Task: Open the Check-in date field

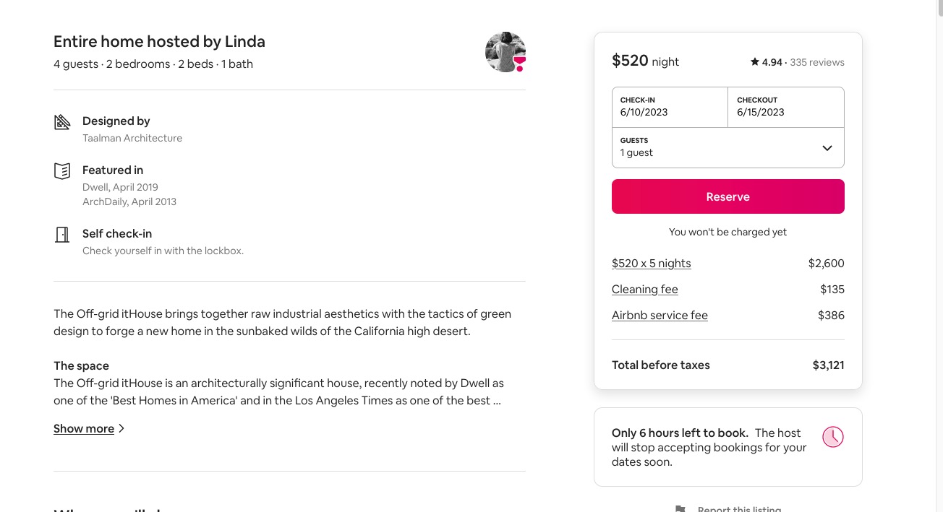Action: pos(670,107)
